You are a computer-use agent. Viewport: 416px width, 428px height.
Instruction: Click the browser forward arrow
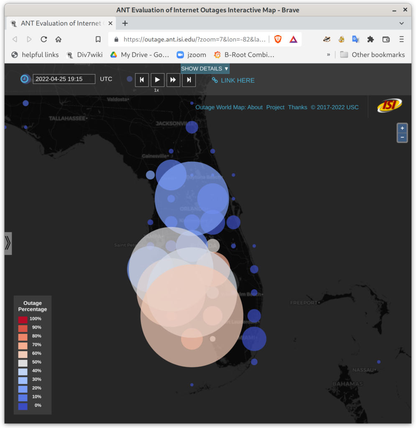click(29, 39)
